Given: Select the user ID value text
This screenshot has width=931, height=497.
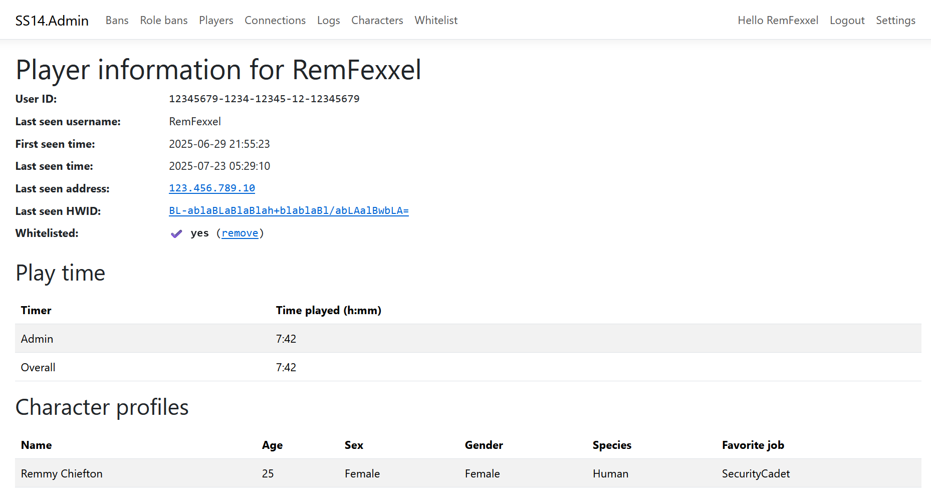Looking at the screenshot, I should pos(264,99).
